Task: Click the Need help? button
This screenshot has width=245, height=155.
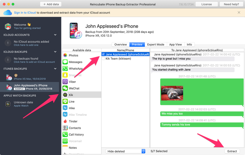Action: coord(231,4)
